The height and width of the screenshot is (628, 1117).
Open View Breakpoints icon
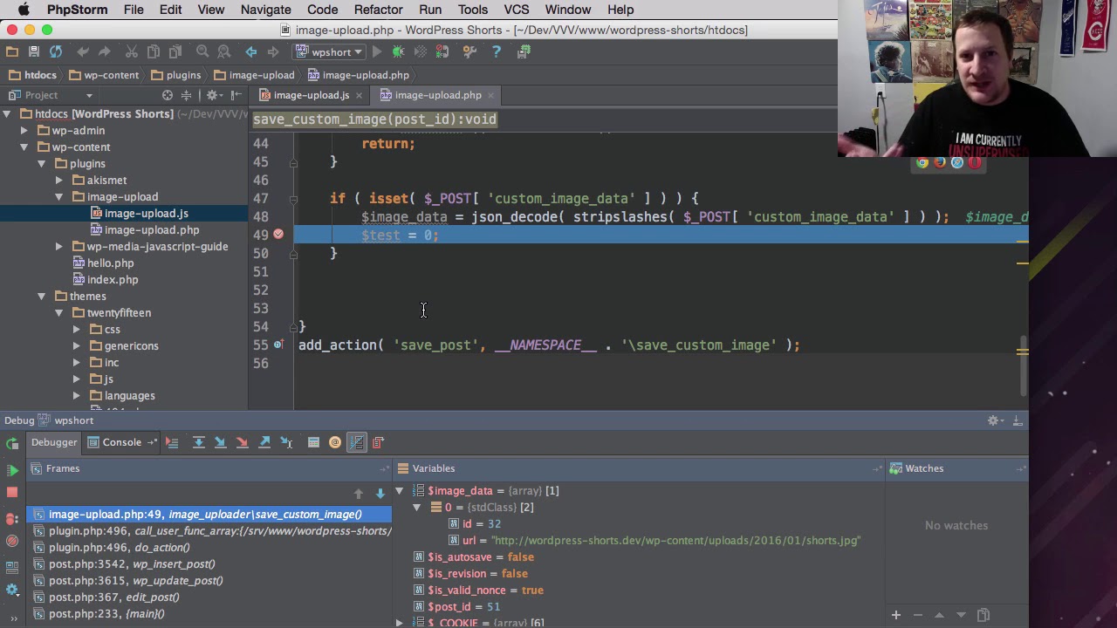[12, 519]
